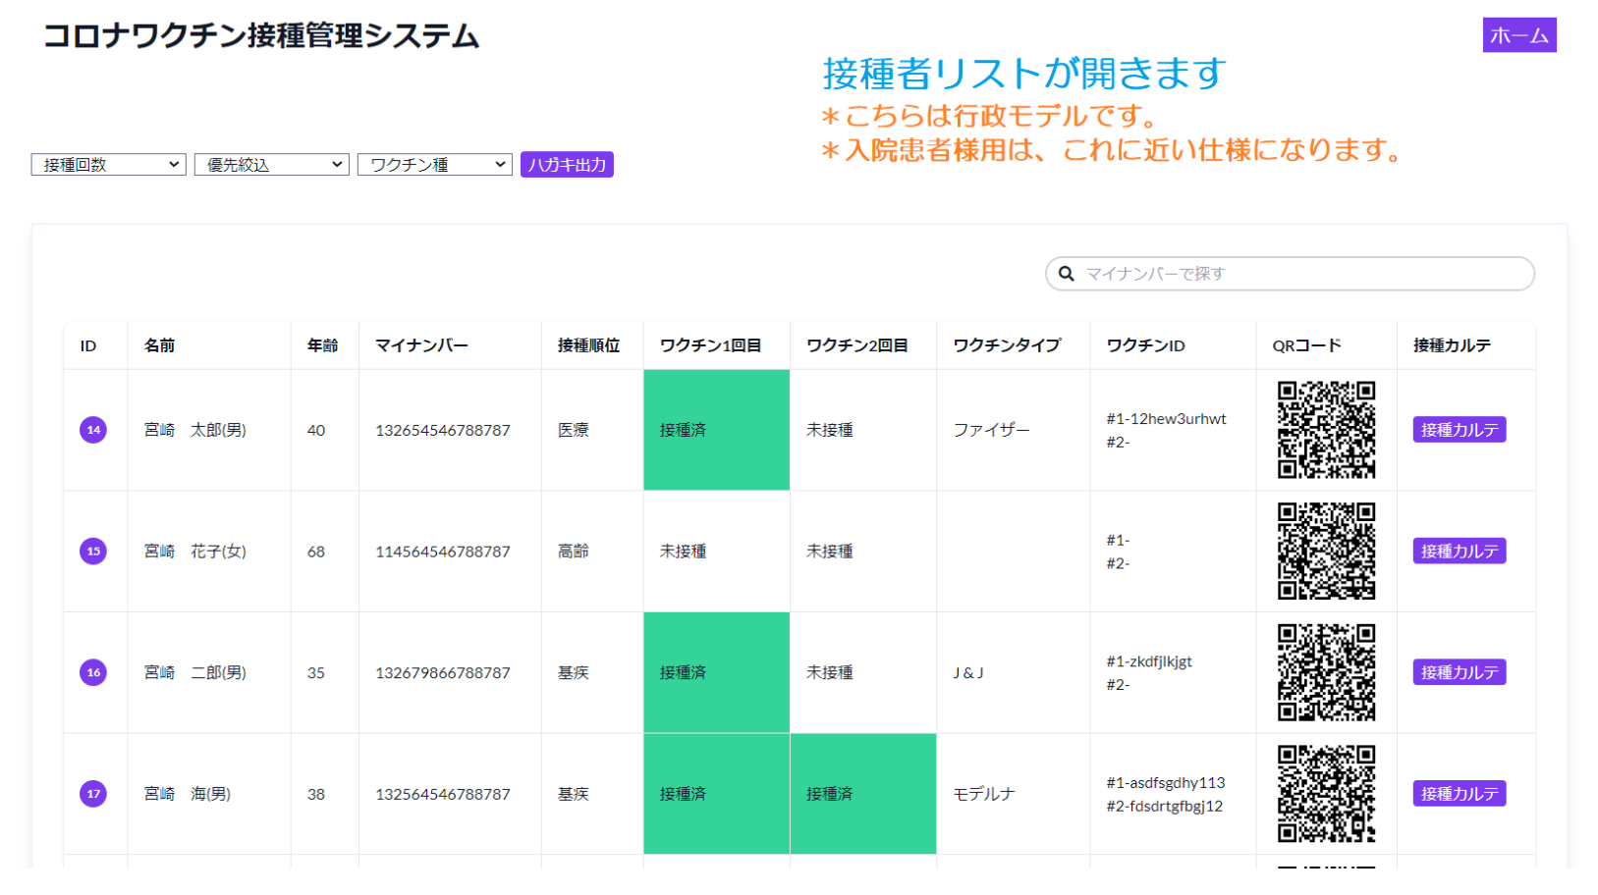Viewport: 1598px width, 895px height.
Task: Click the ID 17 purple badge
Action: tap(93, 794)
